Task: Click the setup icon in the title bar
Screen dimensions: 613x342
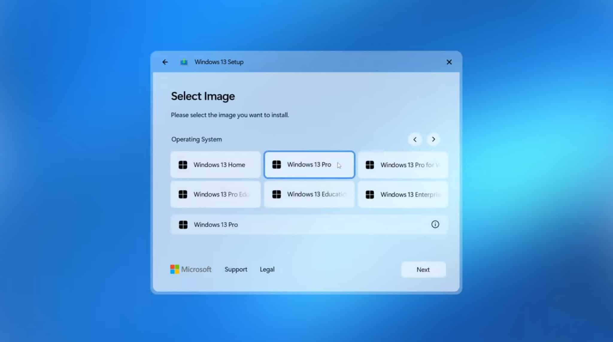Action: pos(184,62)
